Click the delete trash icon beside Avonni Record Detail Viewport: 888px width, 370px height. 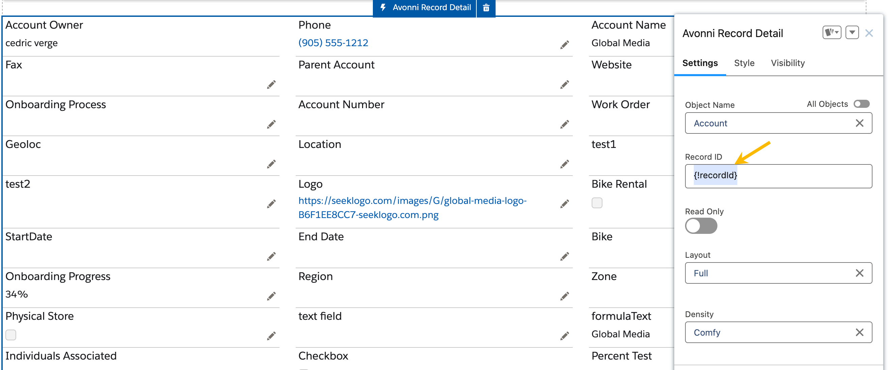click(486, 7)
